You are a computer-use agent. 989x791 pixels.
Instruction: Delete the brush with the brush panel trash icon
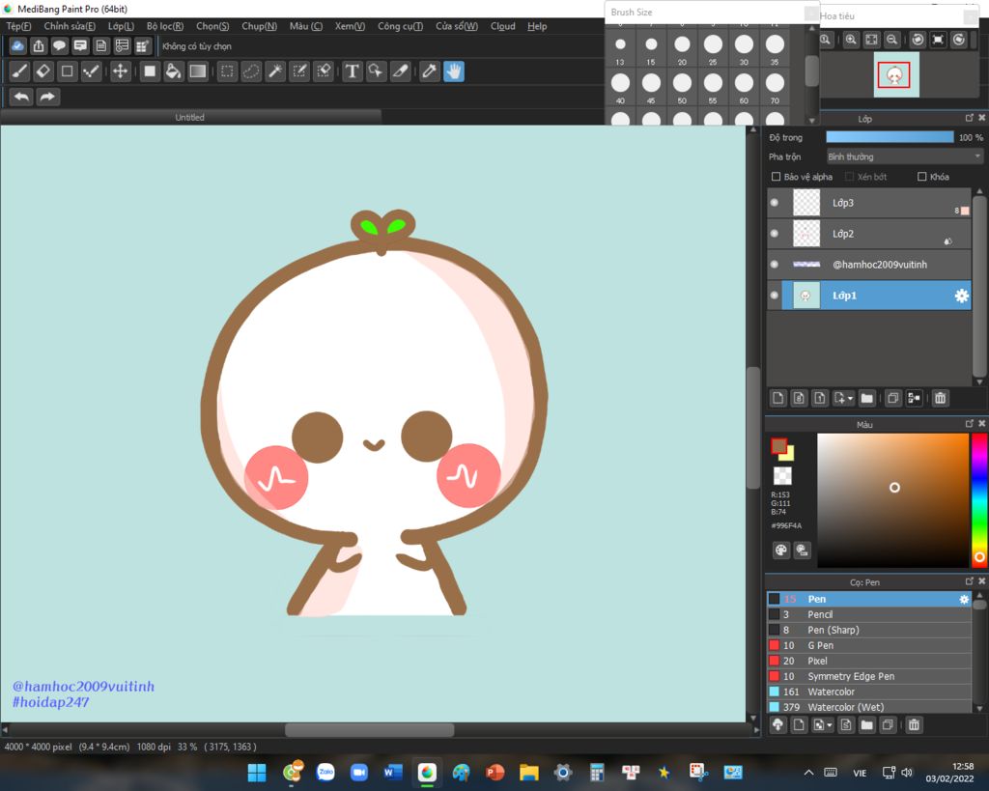914,725
